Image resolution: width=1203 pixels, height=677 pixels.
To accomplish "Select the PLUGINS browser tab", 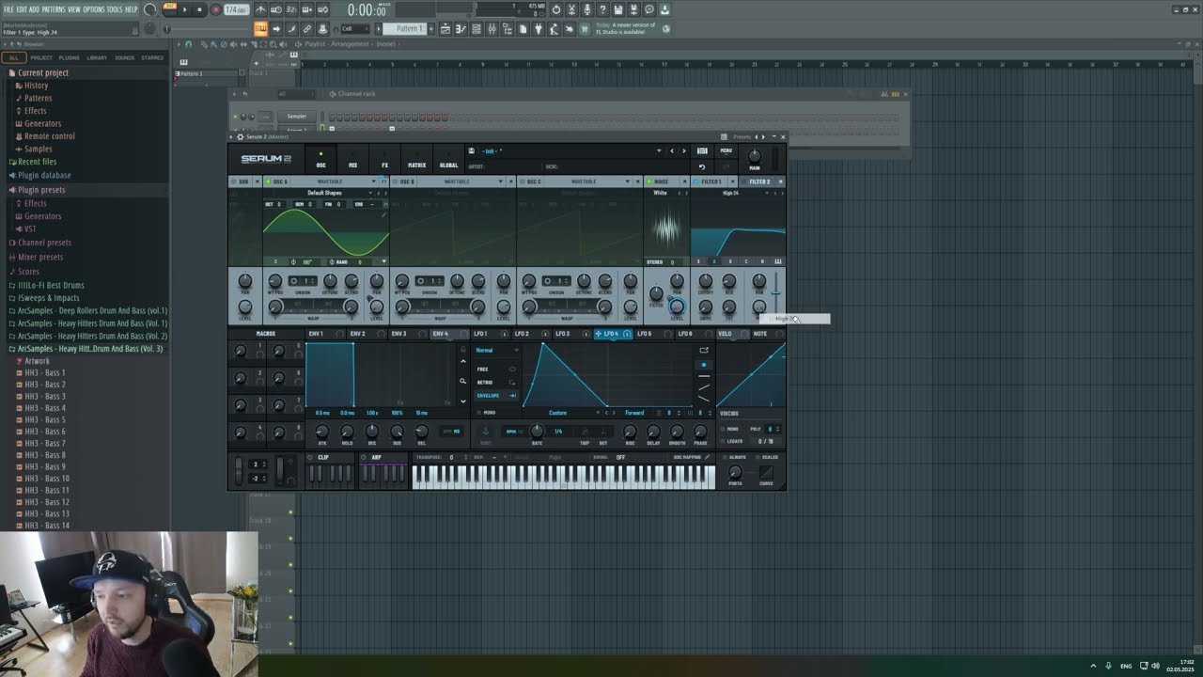I will pyautogui.click(x=70, y=57).
